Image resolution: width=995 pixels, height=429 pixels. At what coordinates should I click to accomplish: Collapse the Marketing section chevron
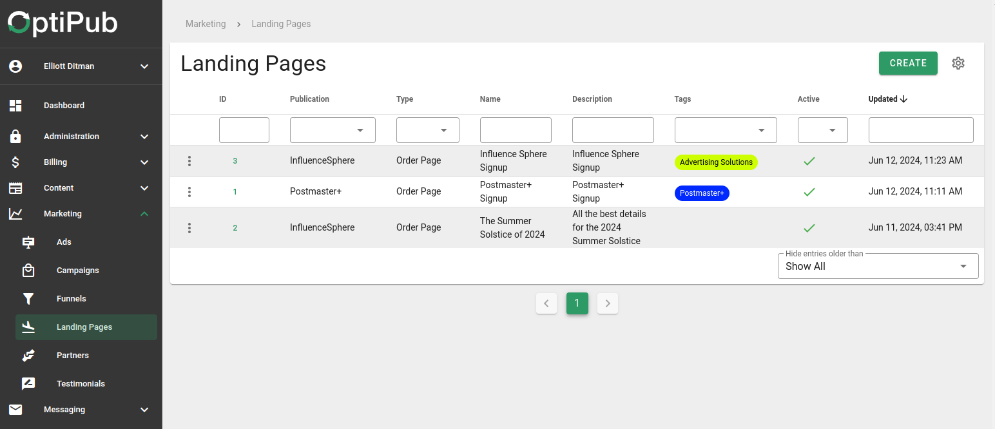[144, 214]
